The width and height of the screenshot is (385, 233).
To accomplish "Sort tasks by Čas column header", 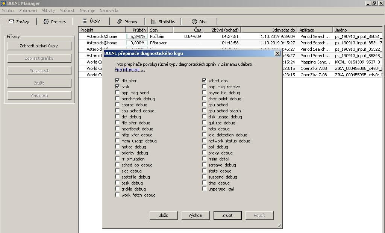I will point(188,30).
